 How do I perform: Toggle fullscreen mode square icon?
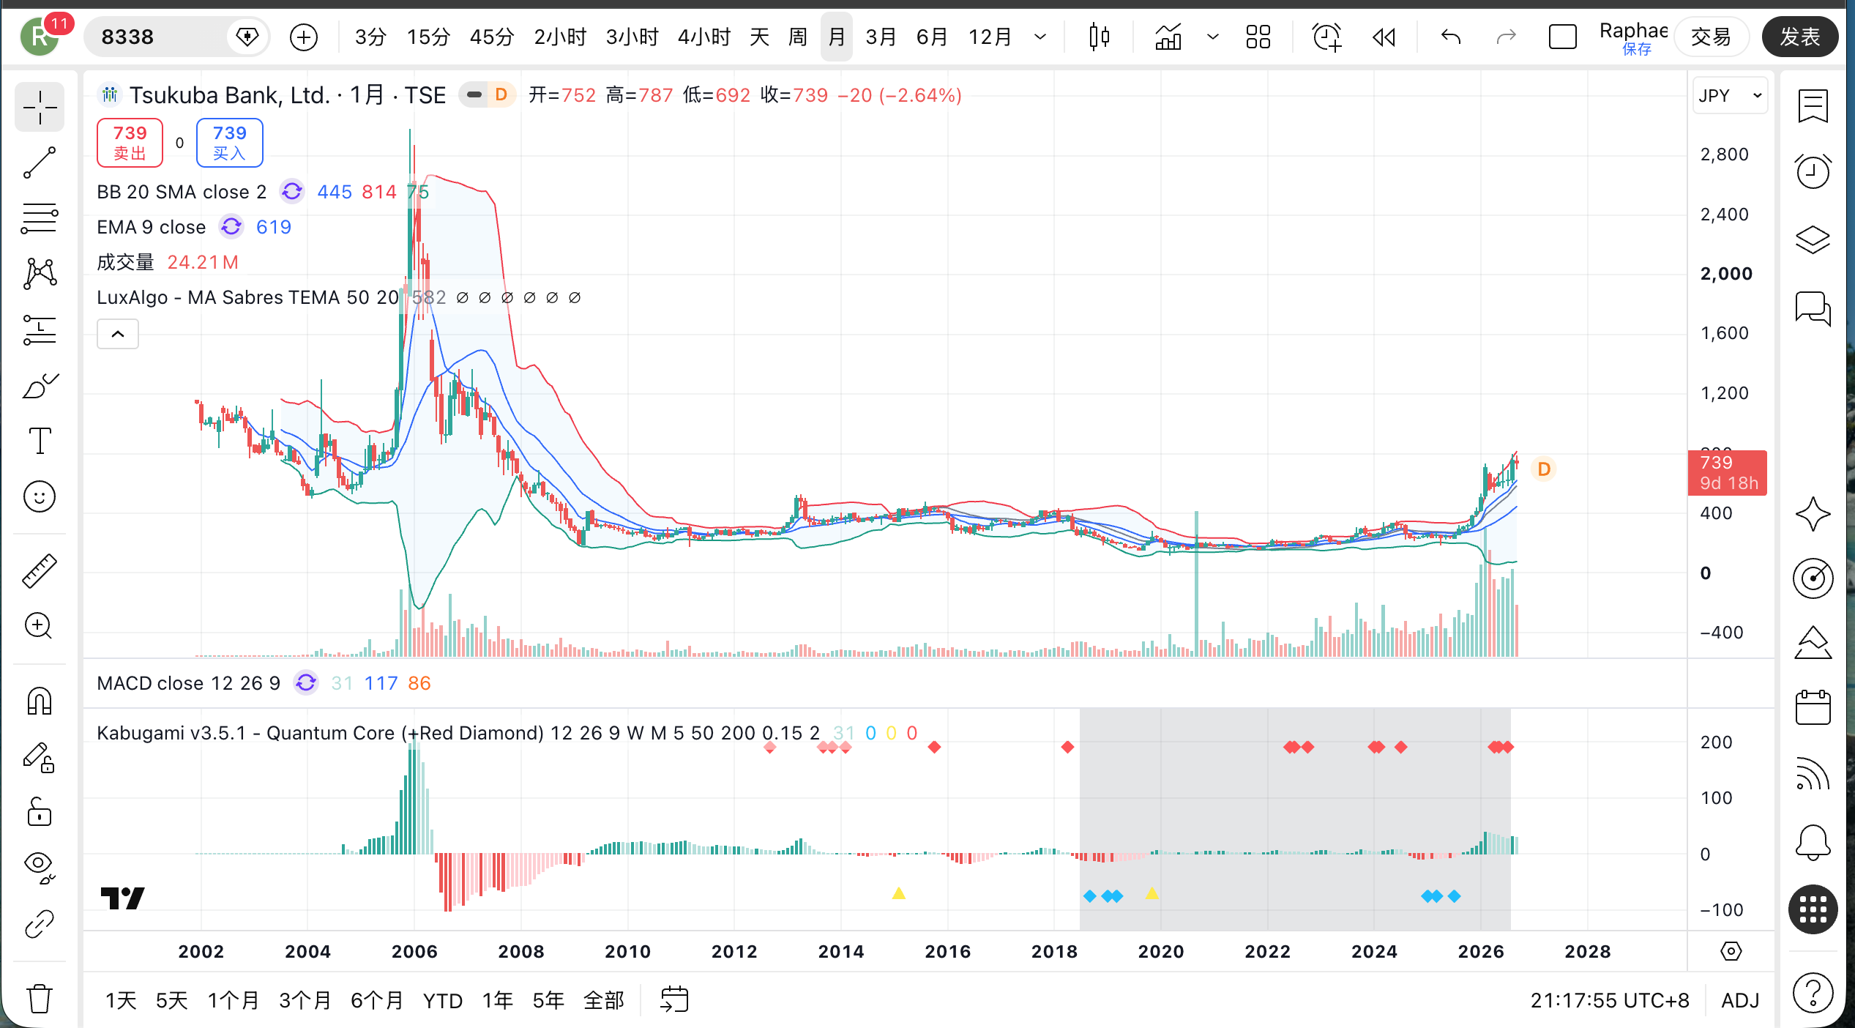1562,37
